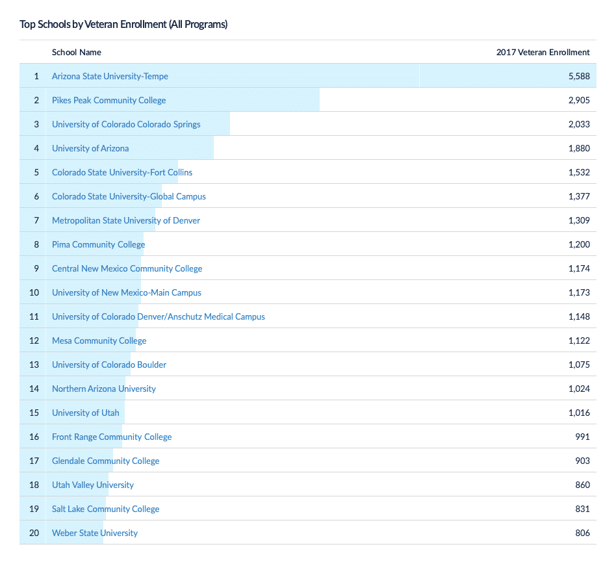Select Pima Community College link
616x564 pixels.
[x=98, y=244]
